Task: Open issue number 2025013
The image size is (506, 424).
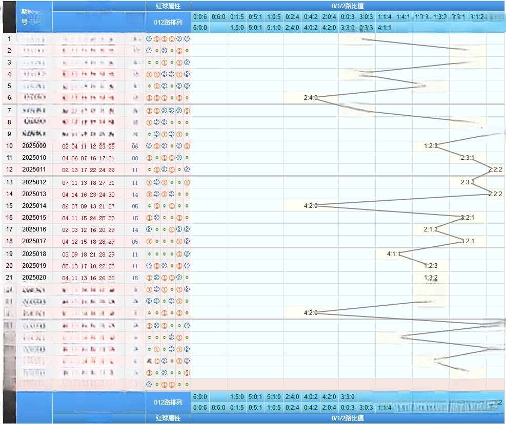Action: (x=34, y=194)
